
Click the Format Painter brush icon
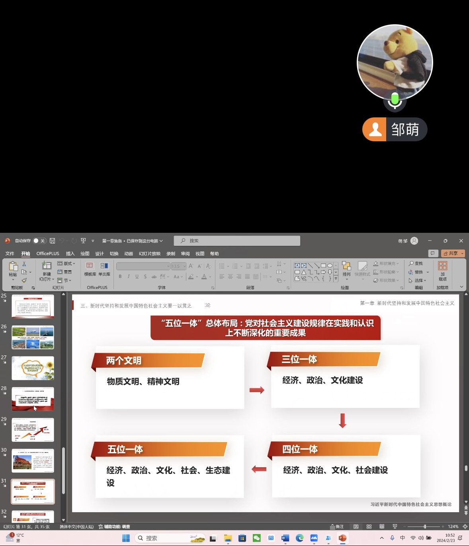[24, 281]
